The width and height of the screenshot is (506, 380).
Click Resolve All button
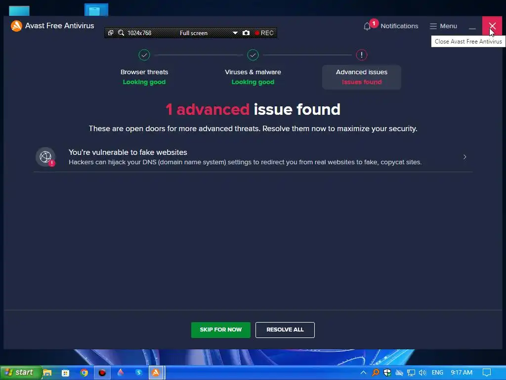click(285, 330)
